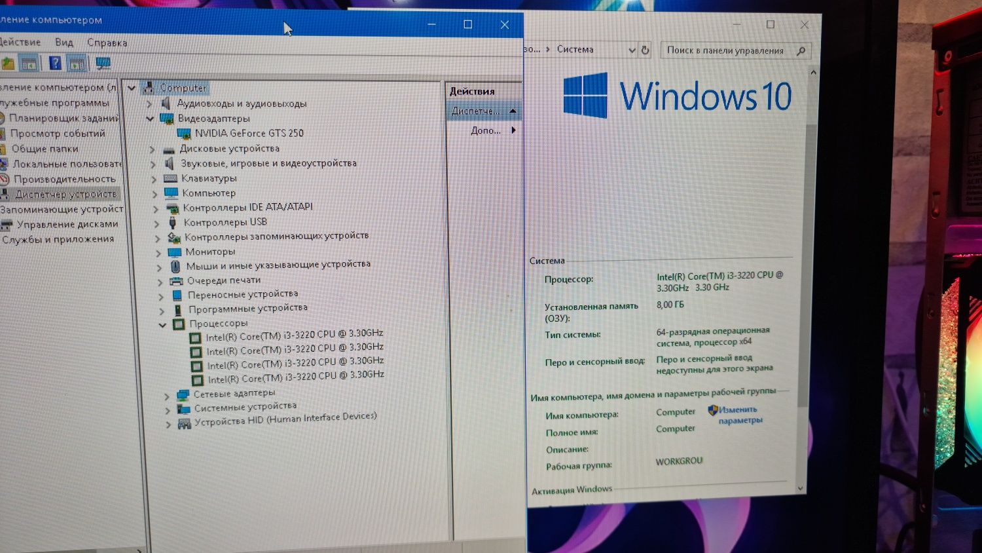The height and width of the screenshot is (553, 982).
Task: Click the Компьютер monitor icon in device tree
Action: (172, 193)
